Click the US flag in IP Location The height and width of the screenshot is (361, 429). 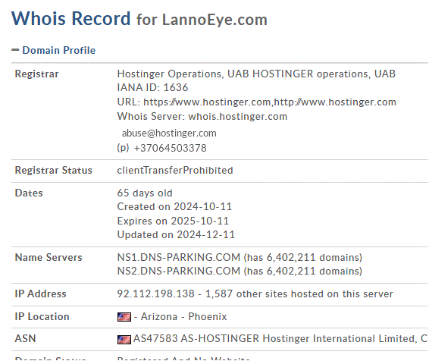tap(124, 317)
